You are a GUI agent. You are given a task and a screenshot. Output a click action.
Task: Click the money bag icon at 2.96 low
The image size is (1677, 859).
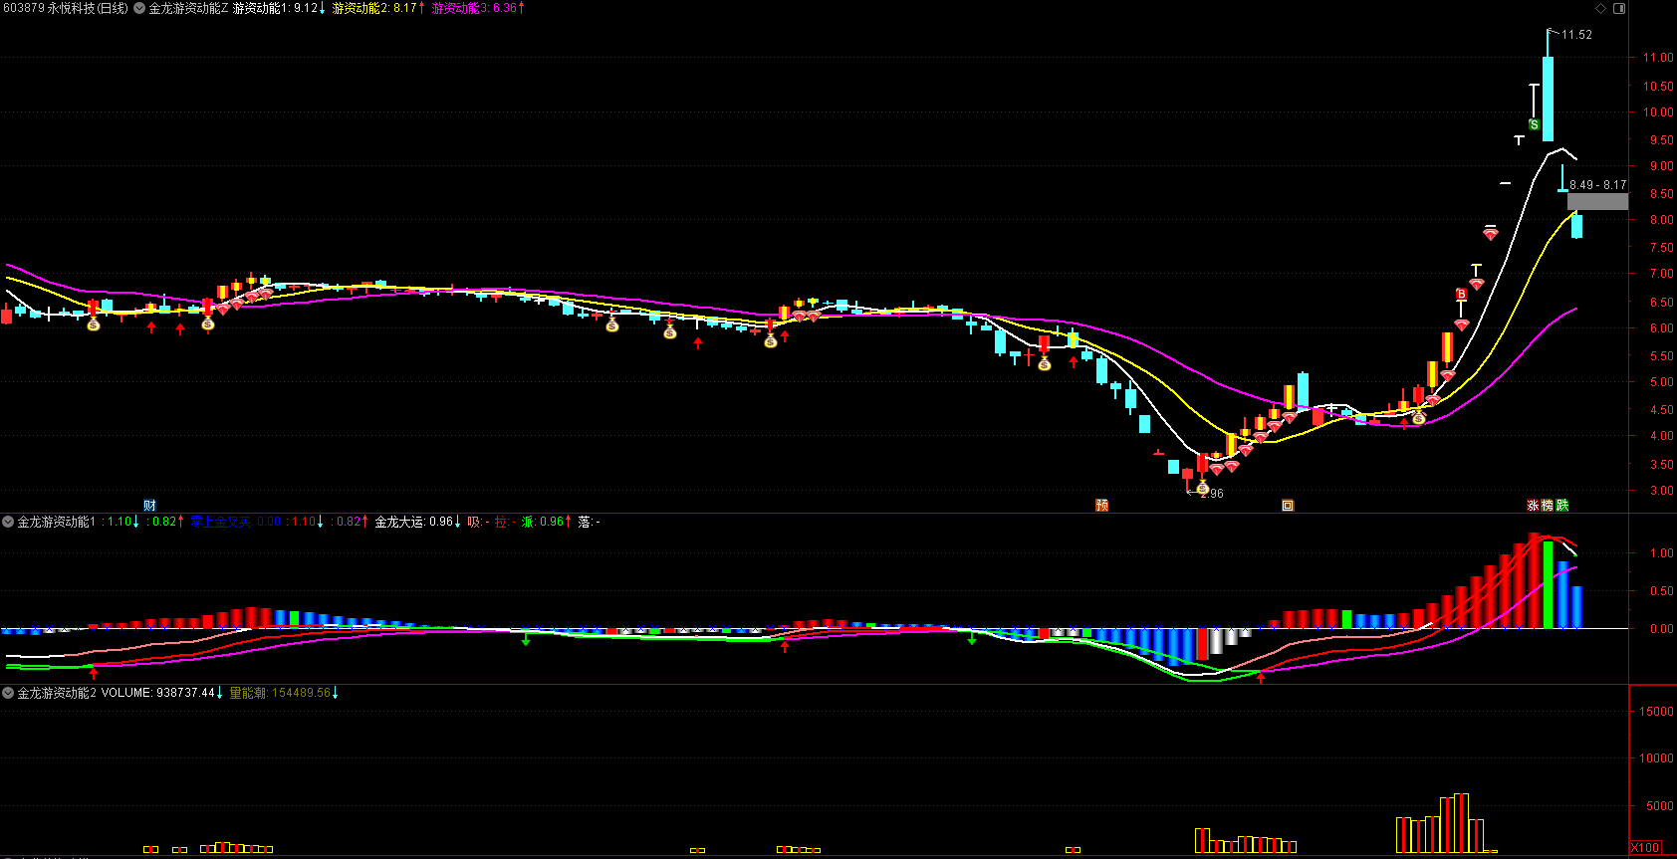1202,488
